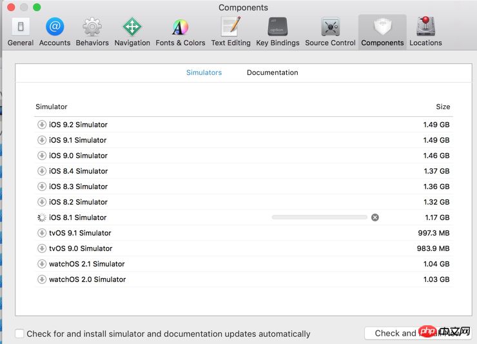Viewport: 477px width, 344px height.
Task: Select the iOS 8.1 Simulator row text
Action: tap(78, 218)
